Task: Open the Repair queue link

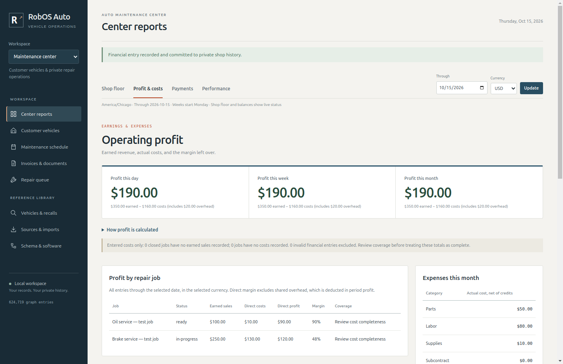Action: [x=44, y=180]
